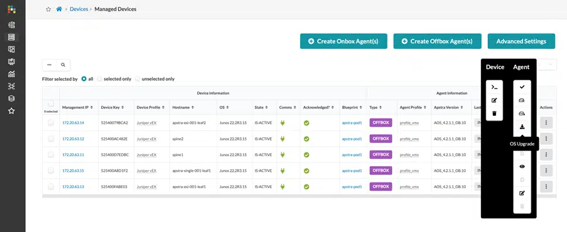
Task: Open Actions menu for spine2 row
Action: 546,139
